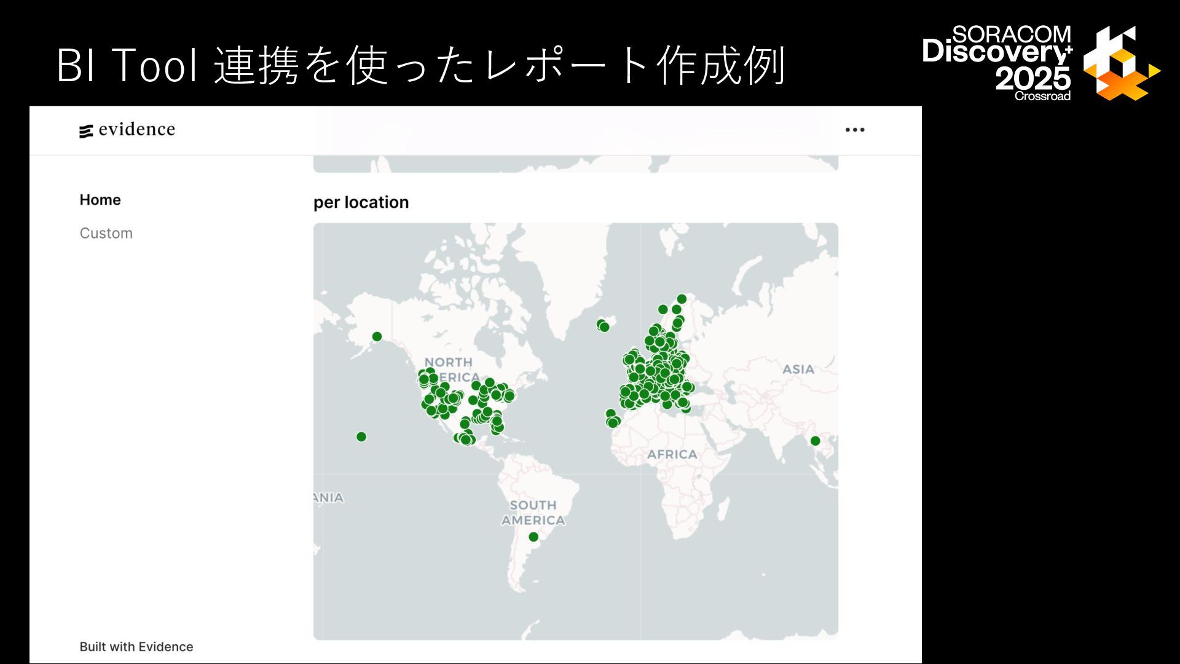Click the green marker in Southeast Asia
The width and height of the screenshot is (1180, 664).
(815, 441)
